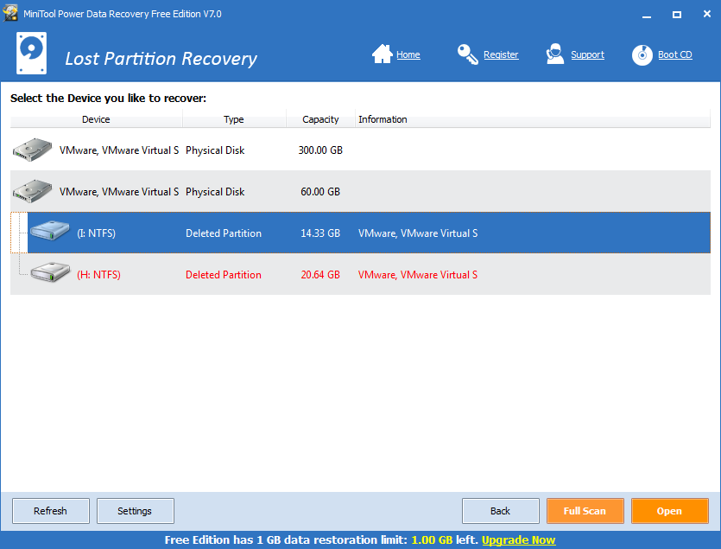
Task: Click the Home house icon
Action: (383, 54)
